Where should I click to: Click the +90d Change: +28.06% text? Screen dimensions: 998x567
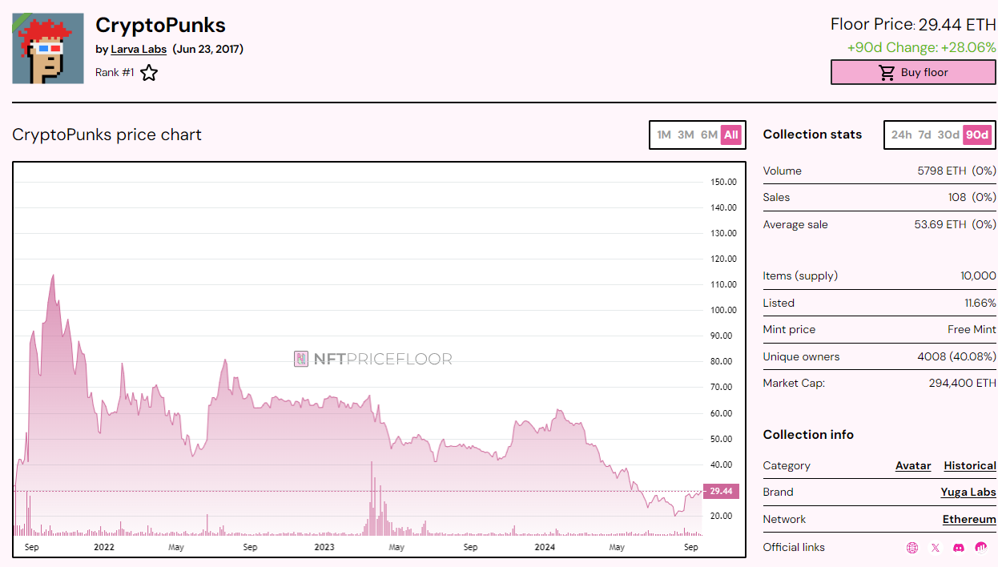(922, 48)
